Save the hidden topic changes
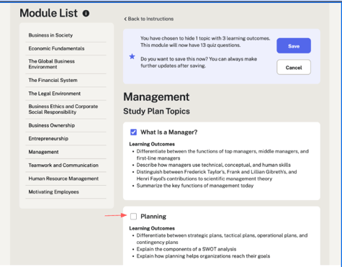The image size is (342, 267). (x=294, y=46)
